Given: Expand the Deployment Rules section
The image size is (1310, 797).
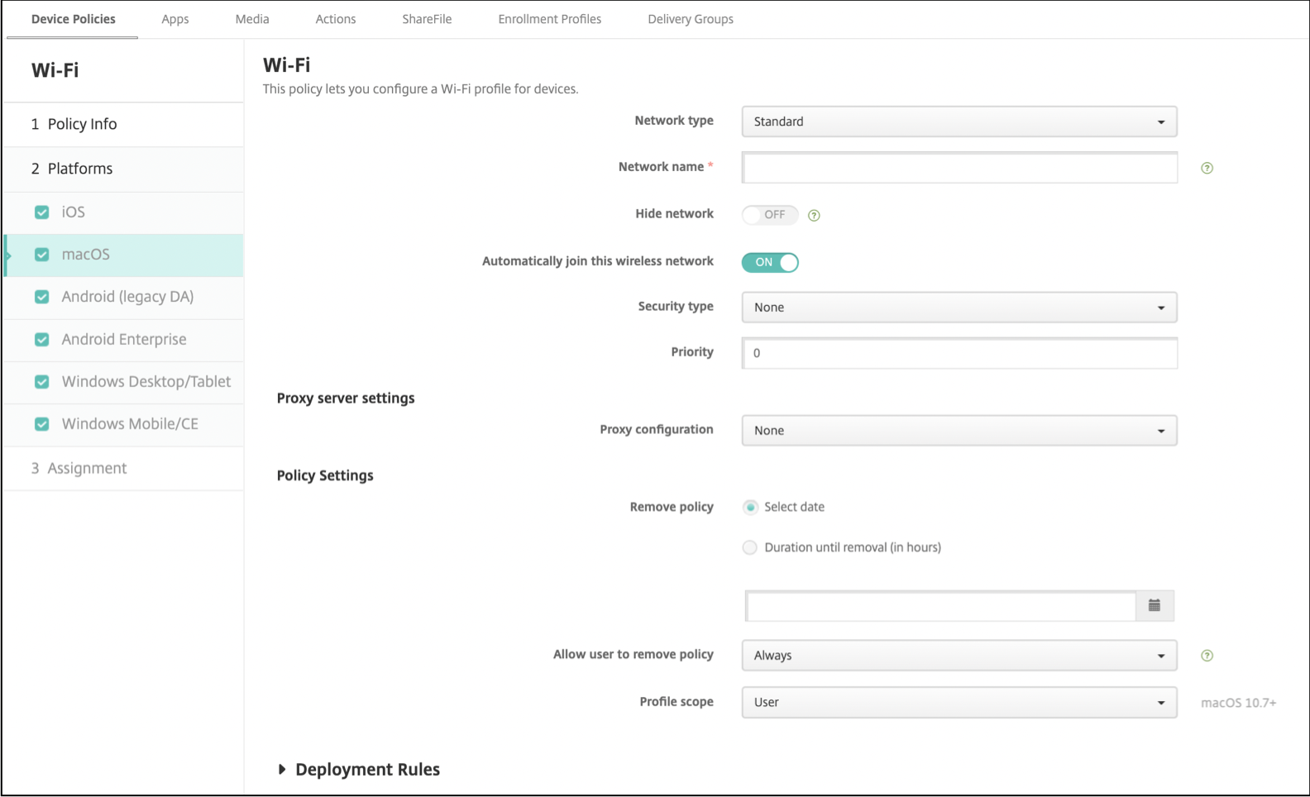Looking at the screenshot, I should (282, 770).
